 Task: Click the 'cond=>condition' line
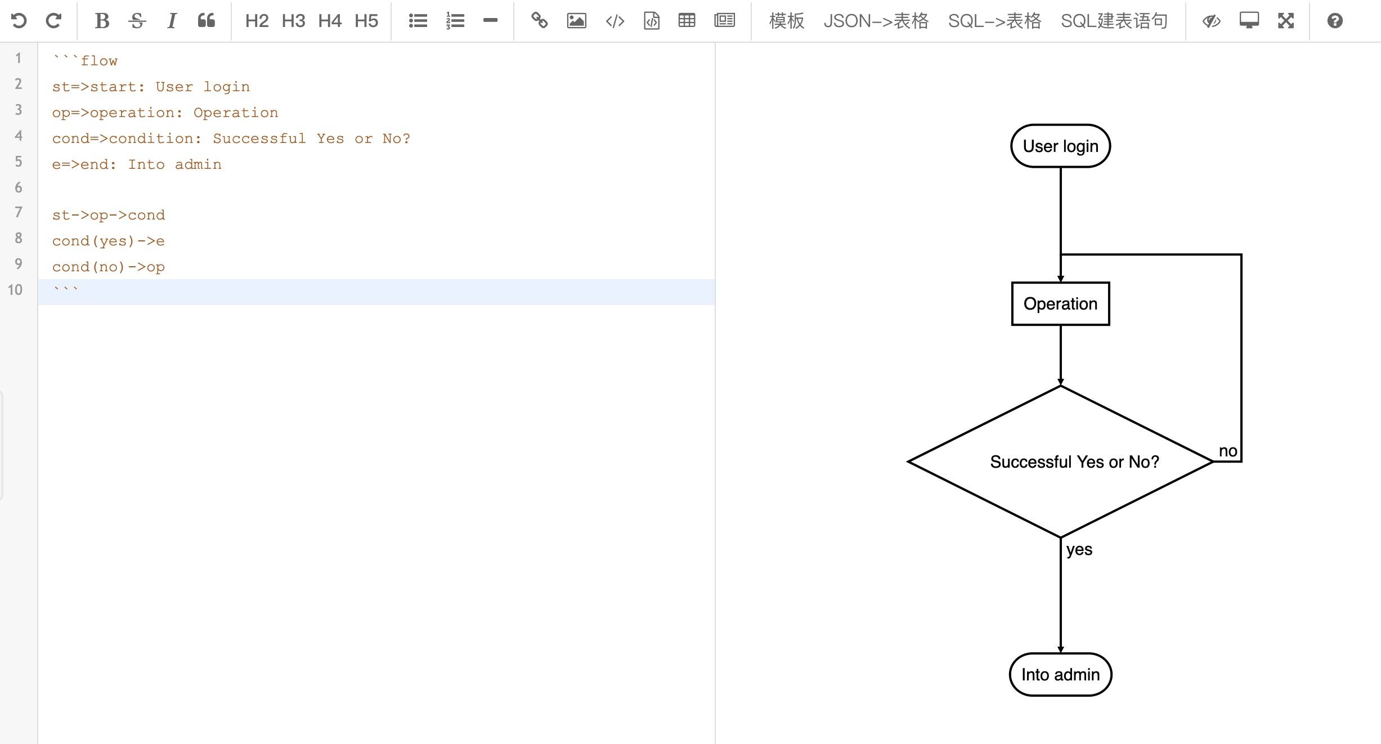pyautogui.click(x=231, y=138)
